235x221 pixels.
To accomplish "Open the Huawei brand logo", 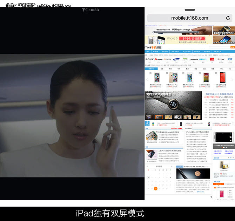I will click(159, 59).
